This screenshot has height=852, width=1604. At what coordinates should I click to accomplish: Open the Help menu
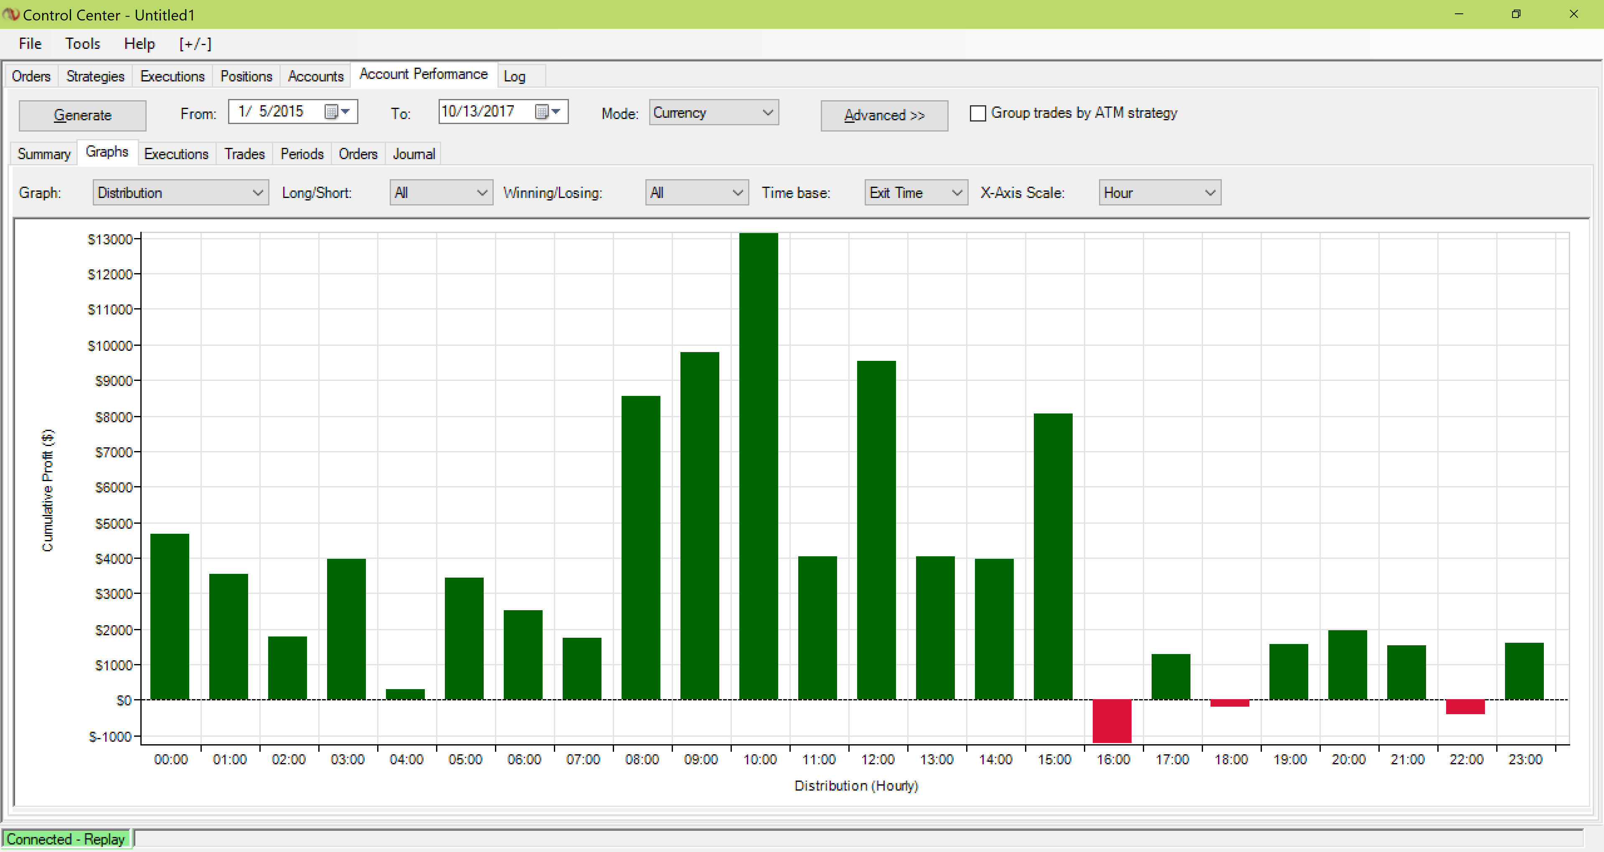coord(140,43)
